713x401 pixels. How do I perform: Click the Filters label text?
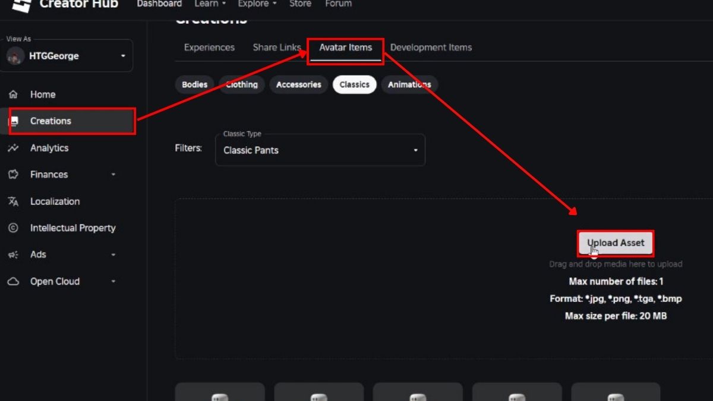(x=188, y=148)
